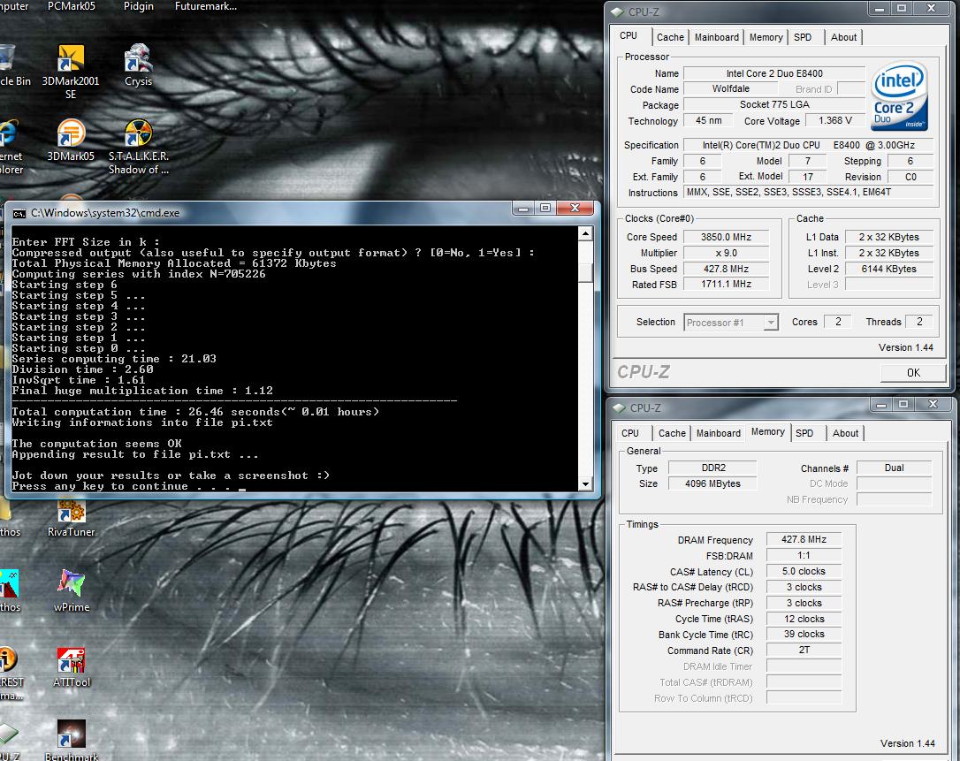Click the cmd window scrollbar down arrow
Image resolution: width=960 pixels, height=761 pixels.
click(x=585, y=483)
